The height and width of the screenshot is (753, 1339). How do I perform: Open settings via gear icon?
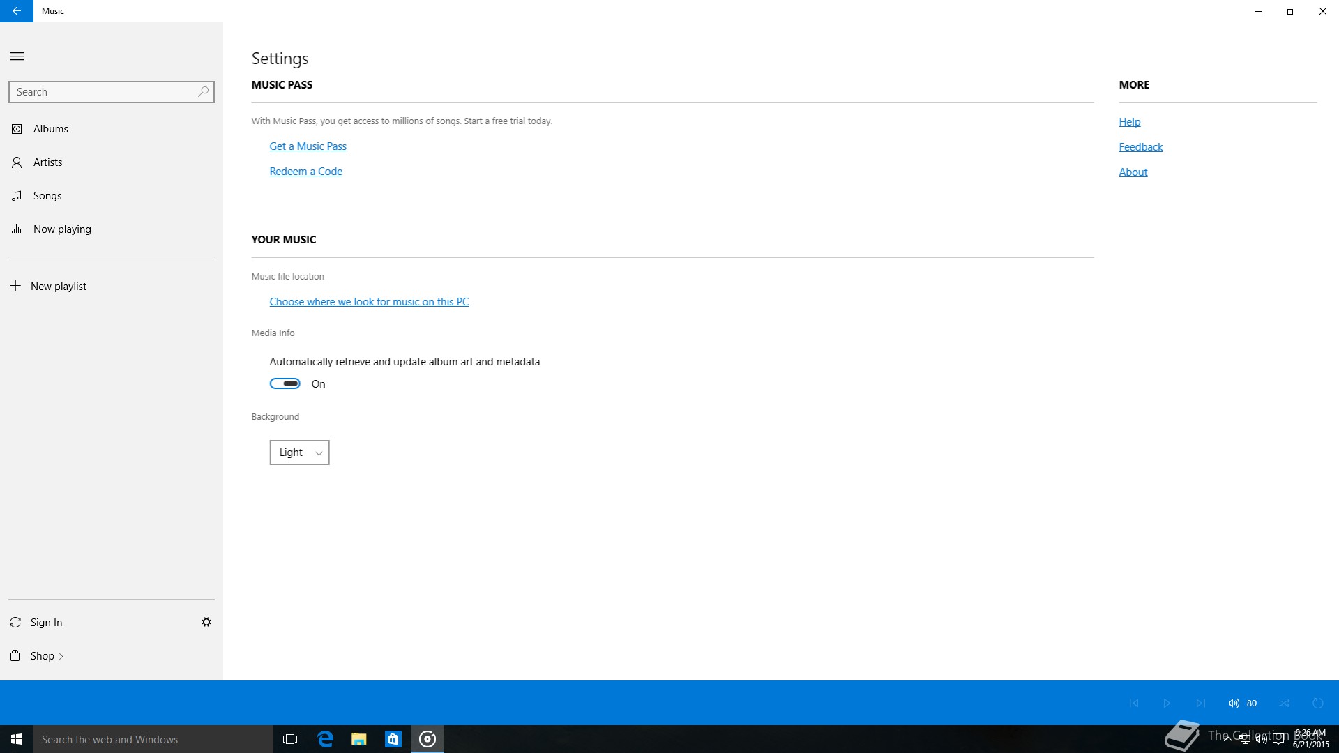click(206, 622)
